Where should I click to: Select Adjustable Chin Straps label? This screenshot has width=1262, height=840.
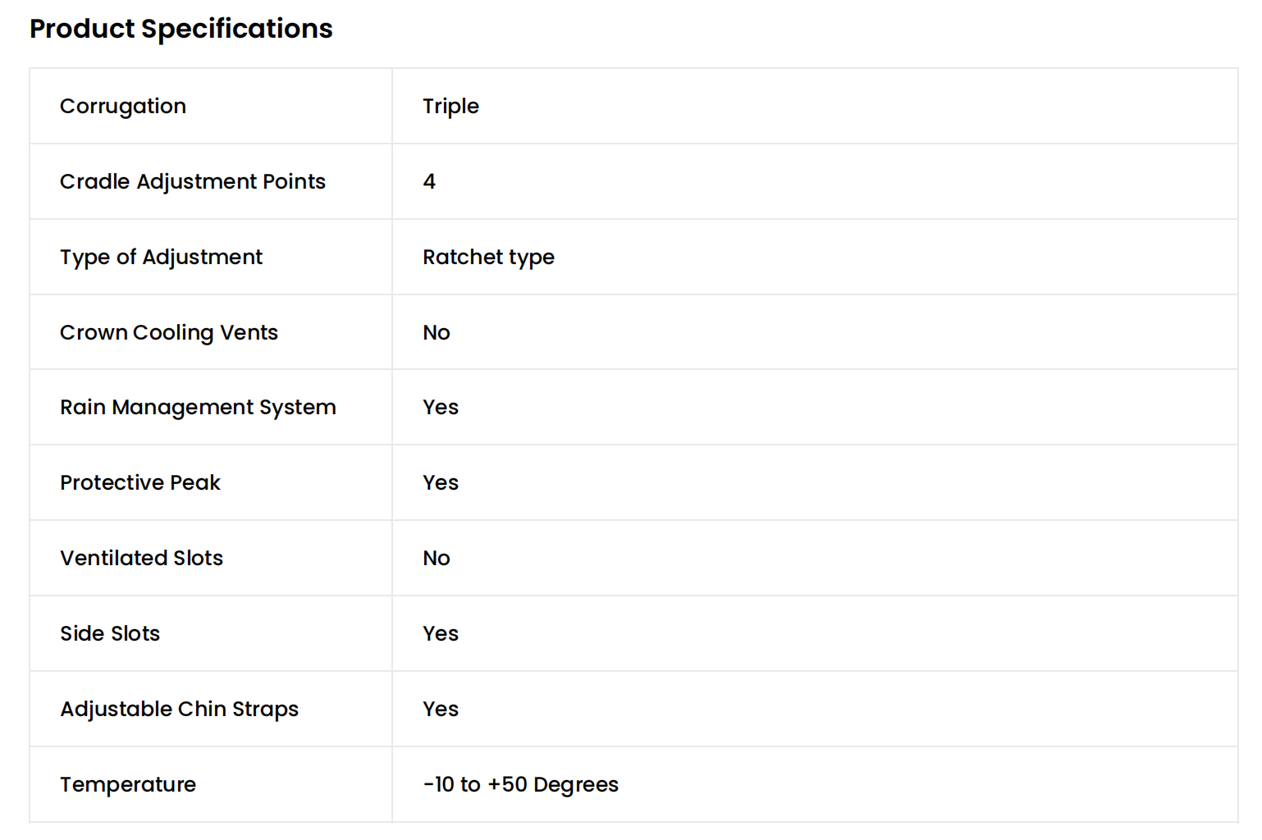[179, 709]
